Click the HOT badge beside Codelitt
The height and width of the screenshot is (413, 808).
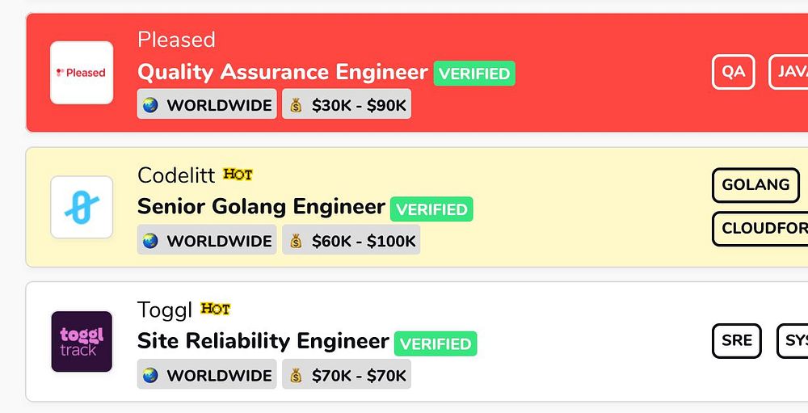pos(238,175)
